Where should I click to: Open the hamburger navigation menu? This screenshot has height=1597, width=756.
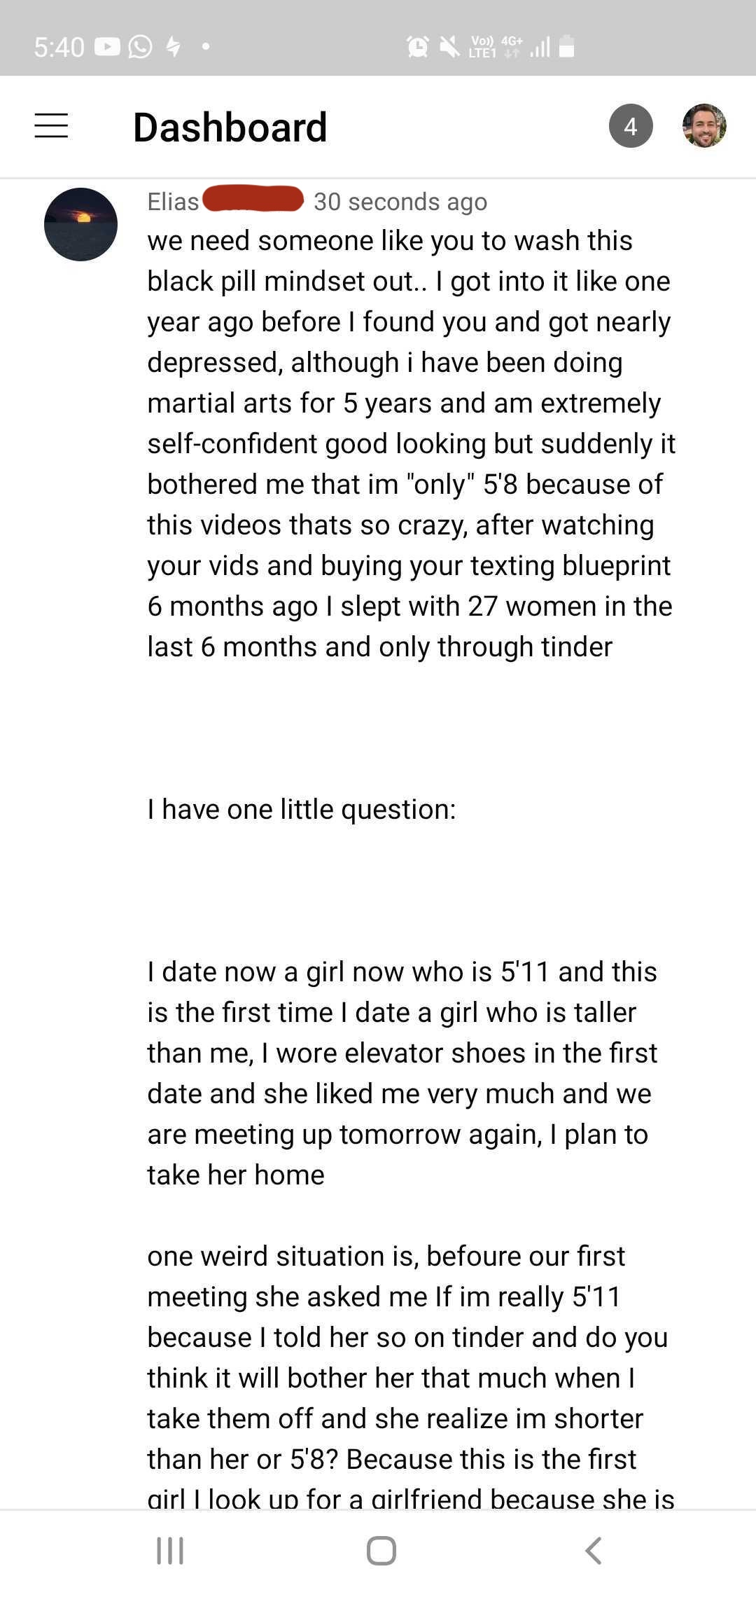pyautogui.click(x=51, y=126)
